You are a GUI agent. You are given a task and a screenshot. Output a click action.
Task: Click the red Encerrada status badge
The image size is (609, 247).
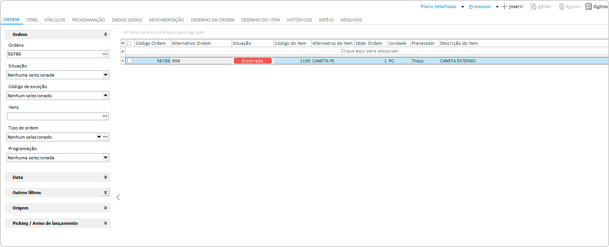tap(253, 61)
